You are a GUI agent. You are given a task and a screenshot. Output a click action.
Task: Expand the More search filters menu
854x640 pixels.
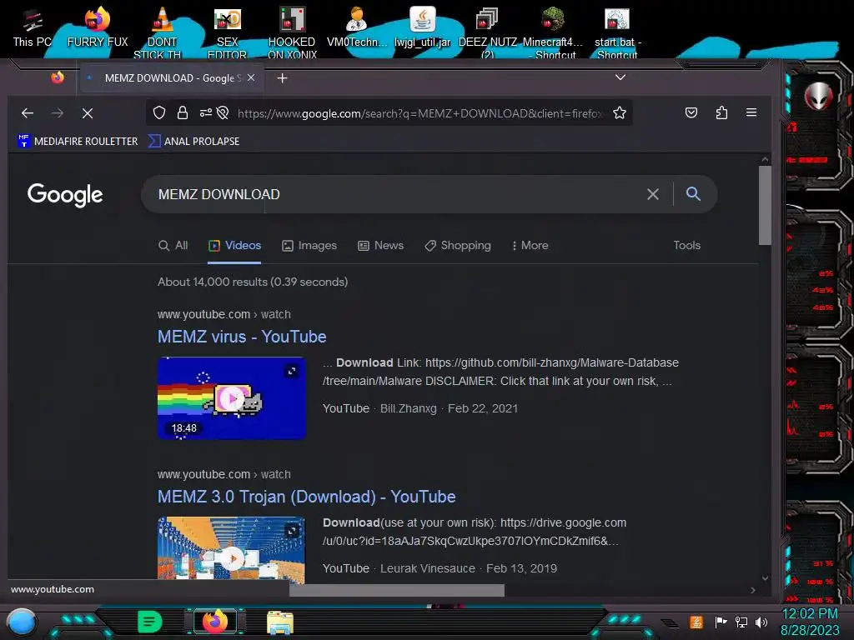[x=530, y=246]
